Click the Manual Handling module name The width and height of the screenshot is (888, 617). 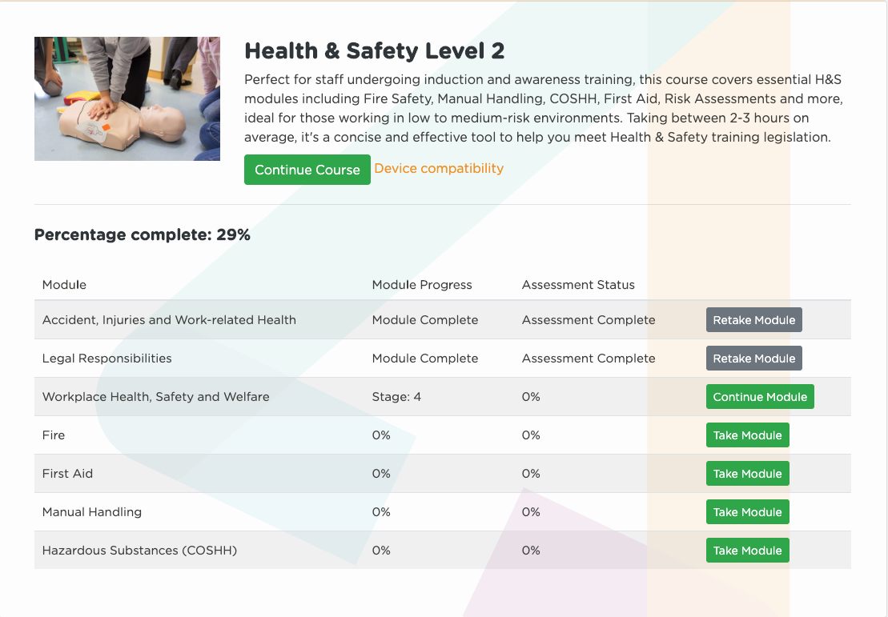[92, 512]
